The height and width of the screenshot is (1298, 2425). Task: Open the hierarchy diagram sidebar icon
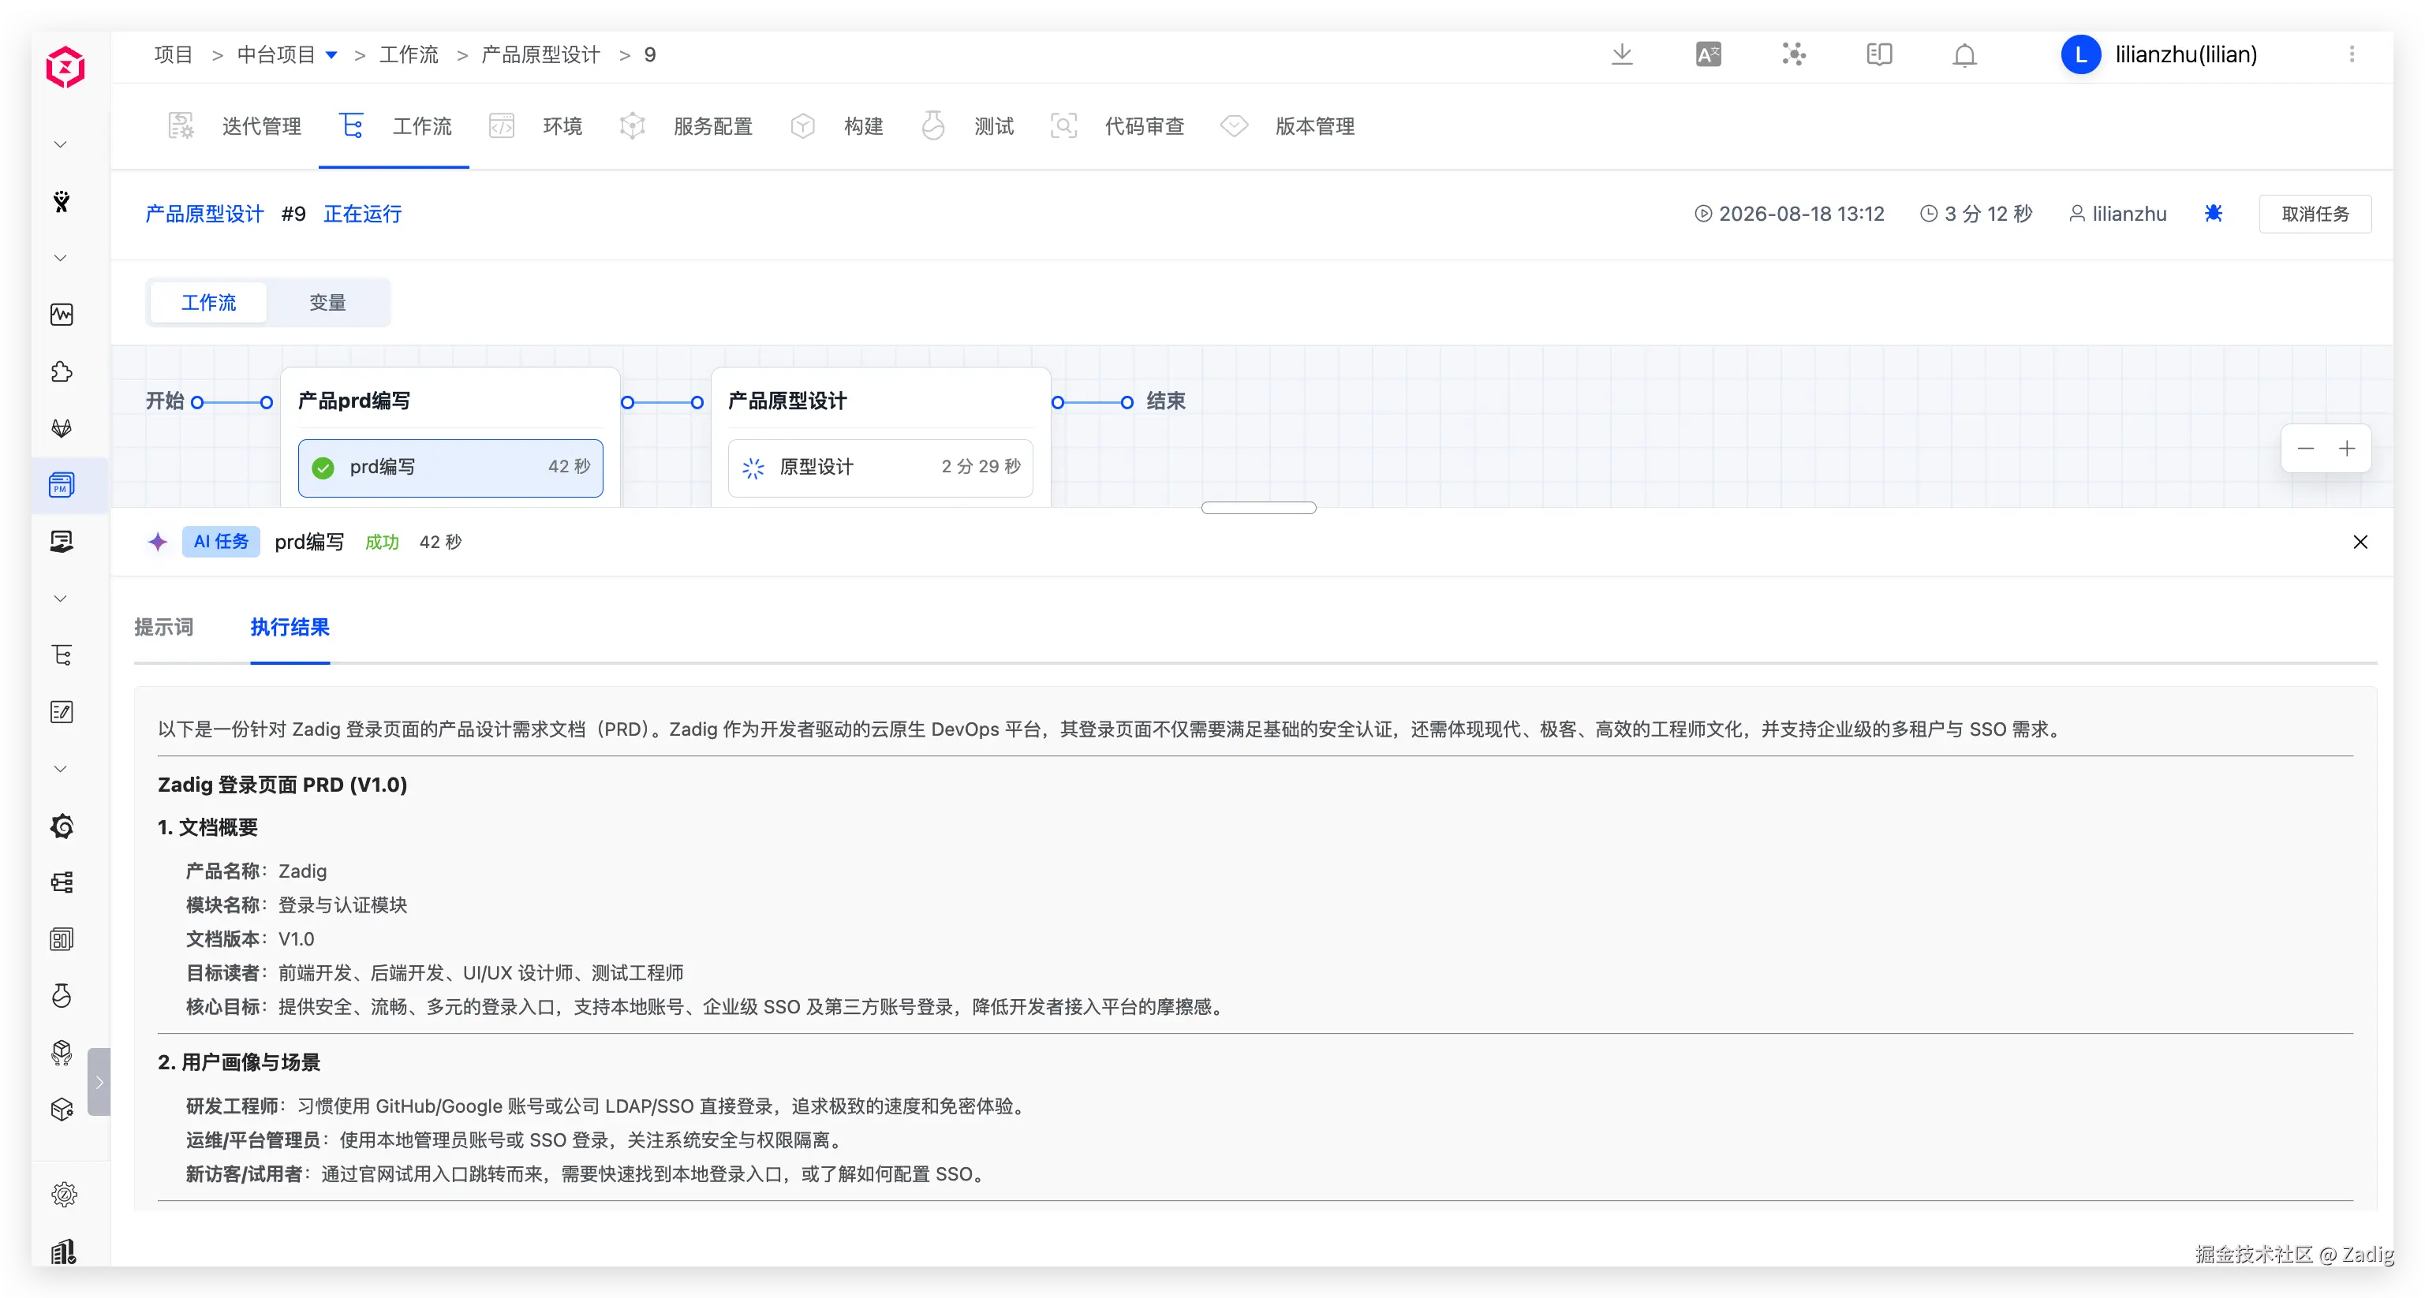[x=62, y=882]
